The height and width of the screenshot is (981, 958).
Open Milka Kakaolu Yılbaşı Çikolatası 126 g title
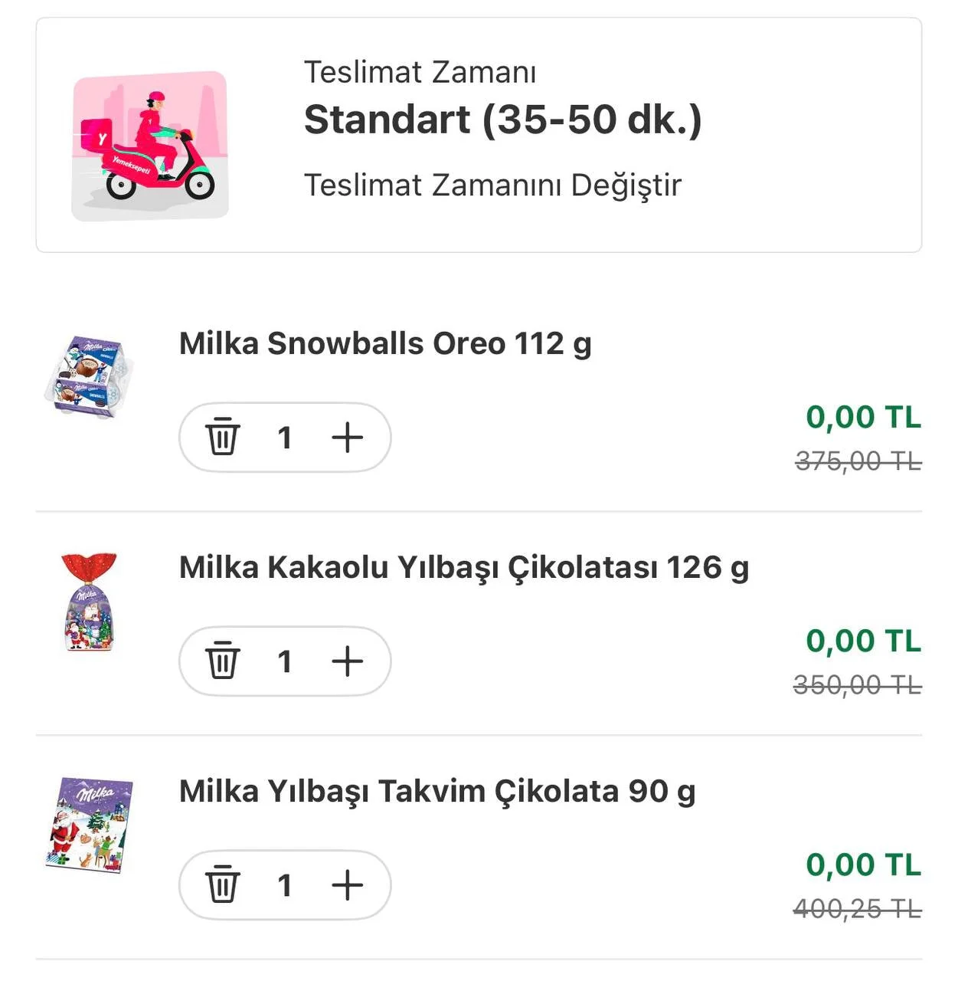[463, 568]
